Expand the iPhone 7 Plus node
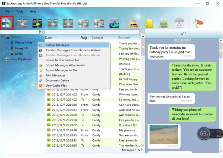 pos(7,43)
